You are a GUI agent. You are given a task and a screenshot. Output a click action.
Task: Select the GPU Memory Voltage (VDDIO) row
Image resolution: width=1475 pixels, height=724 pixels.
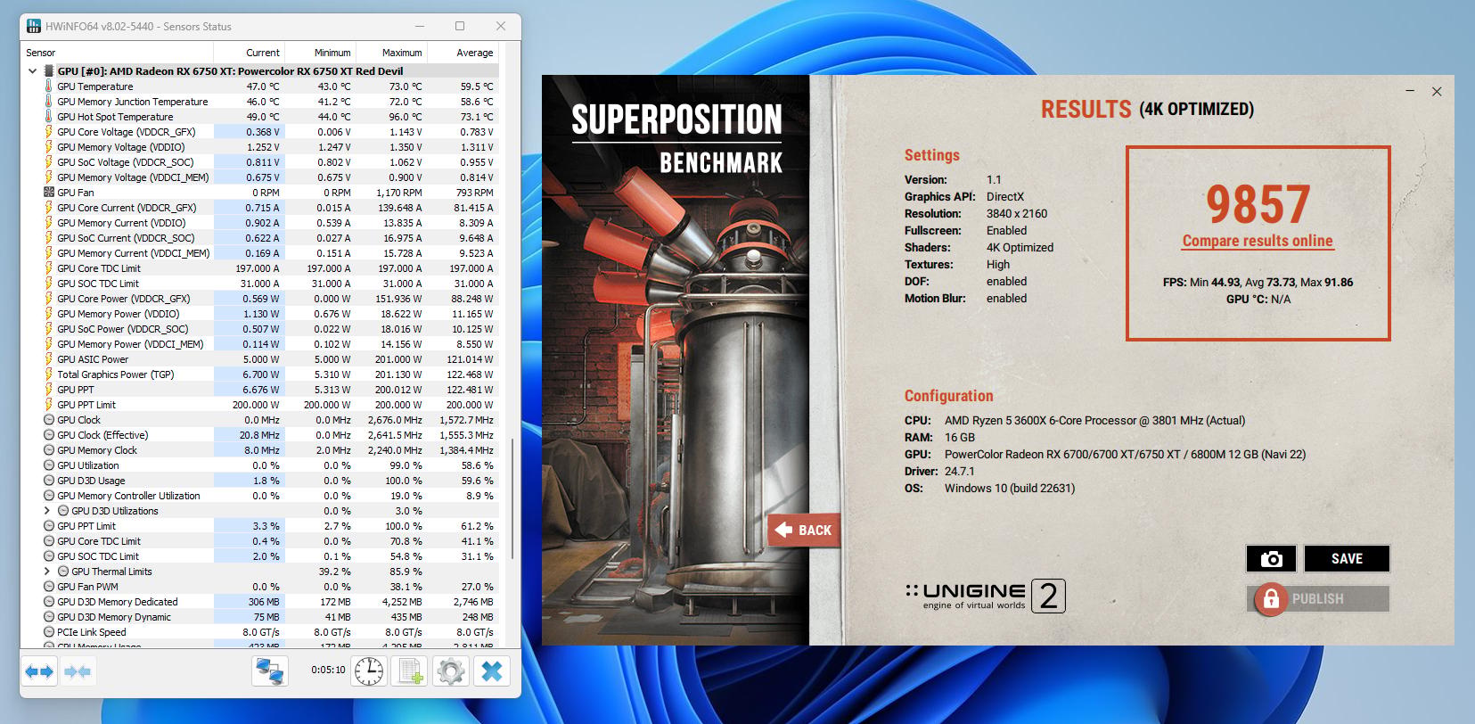coord(260,147)
